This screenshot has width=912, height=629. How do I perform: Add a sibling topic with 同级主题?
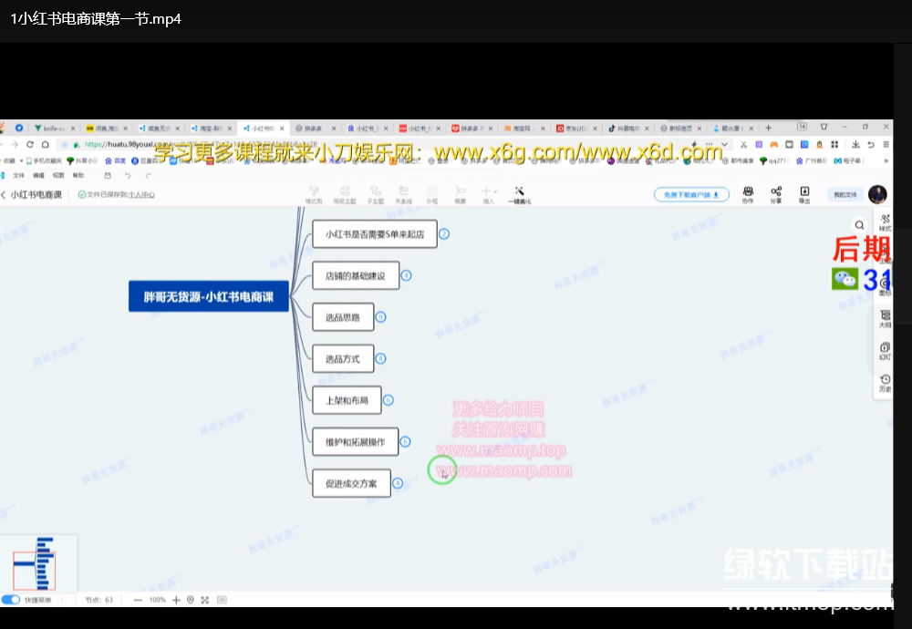click(x=345, y=195)
